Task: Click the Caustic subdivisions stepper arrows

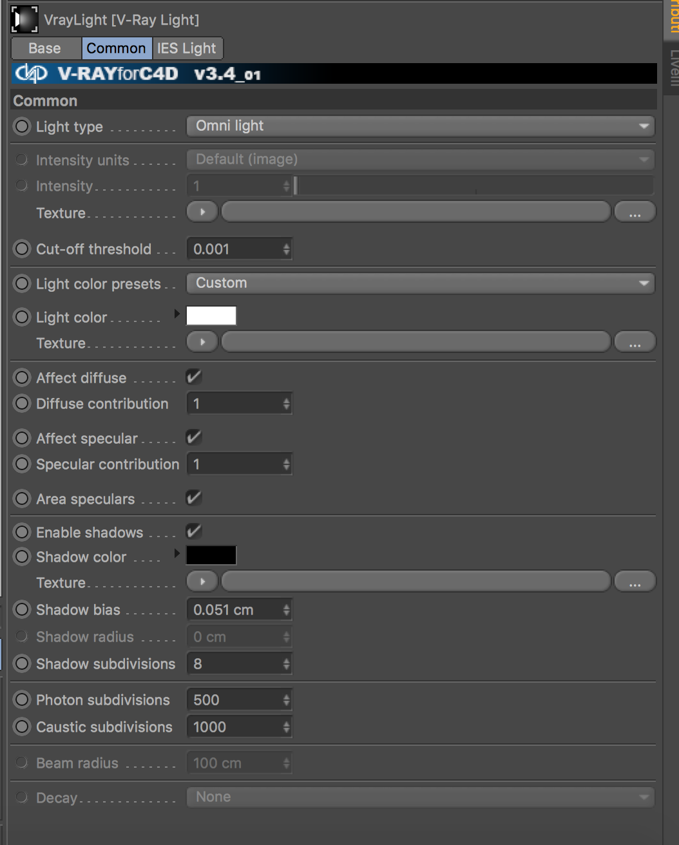Action: pyautogui.click(x=287, y=727)
